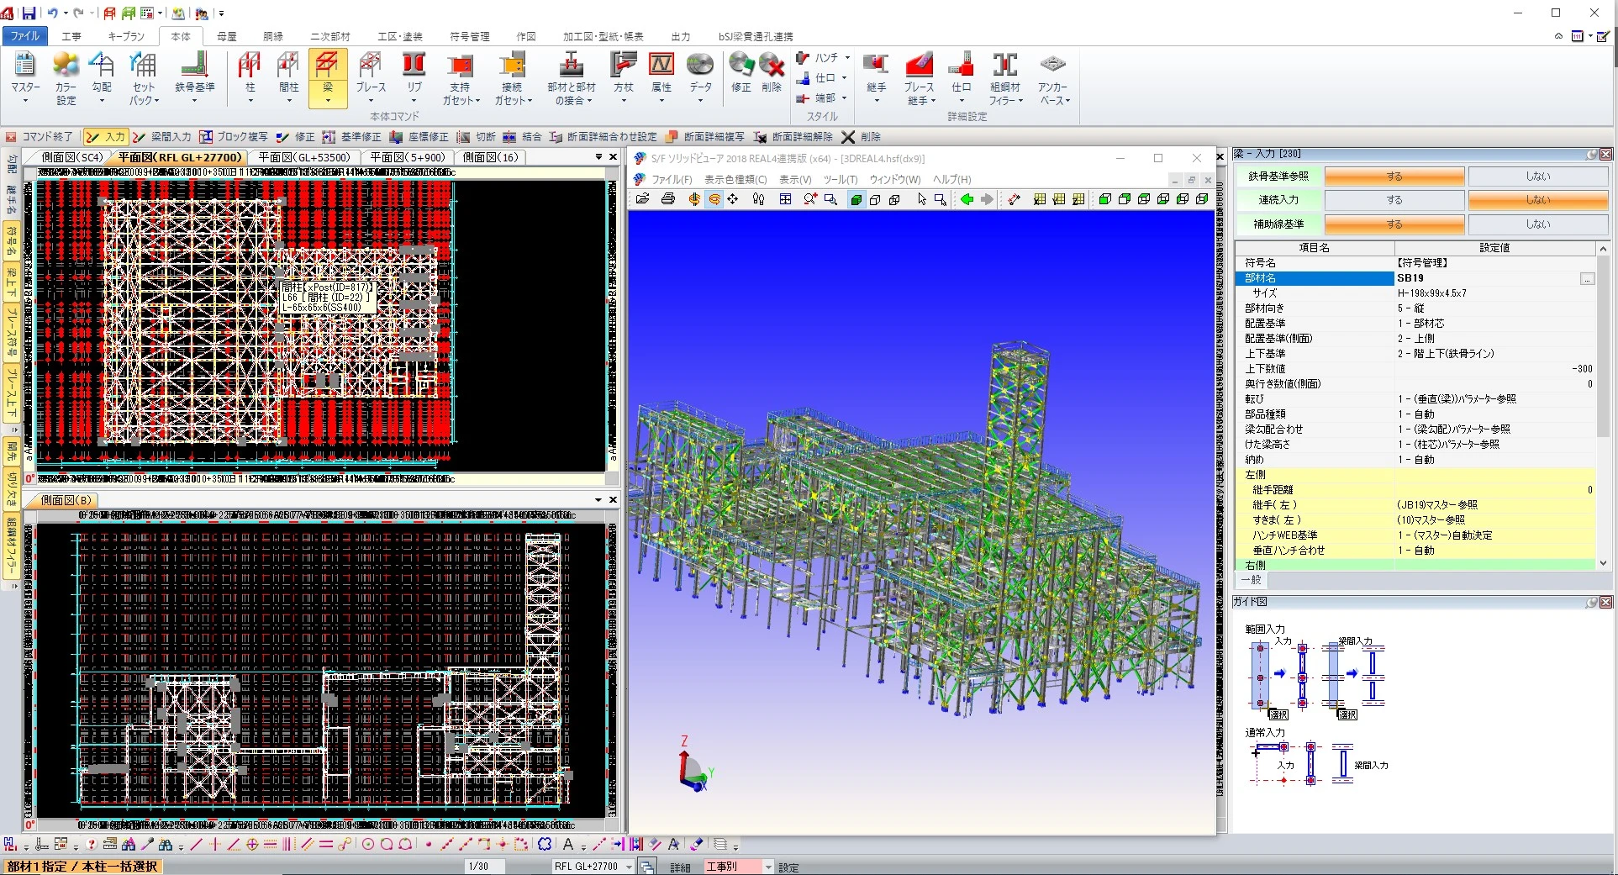The height and width of the screenshot is (875, 1618).
Task: Click the print icon in solid viewer
Action: point(668,199)
